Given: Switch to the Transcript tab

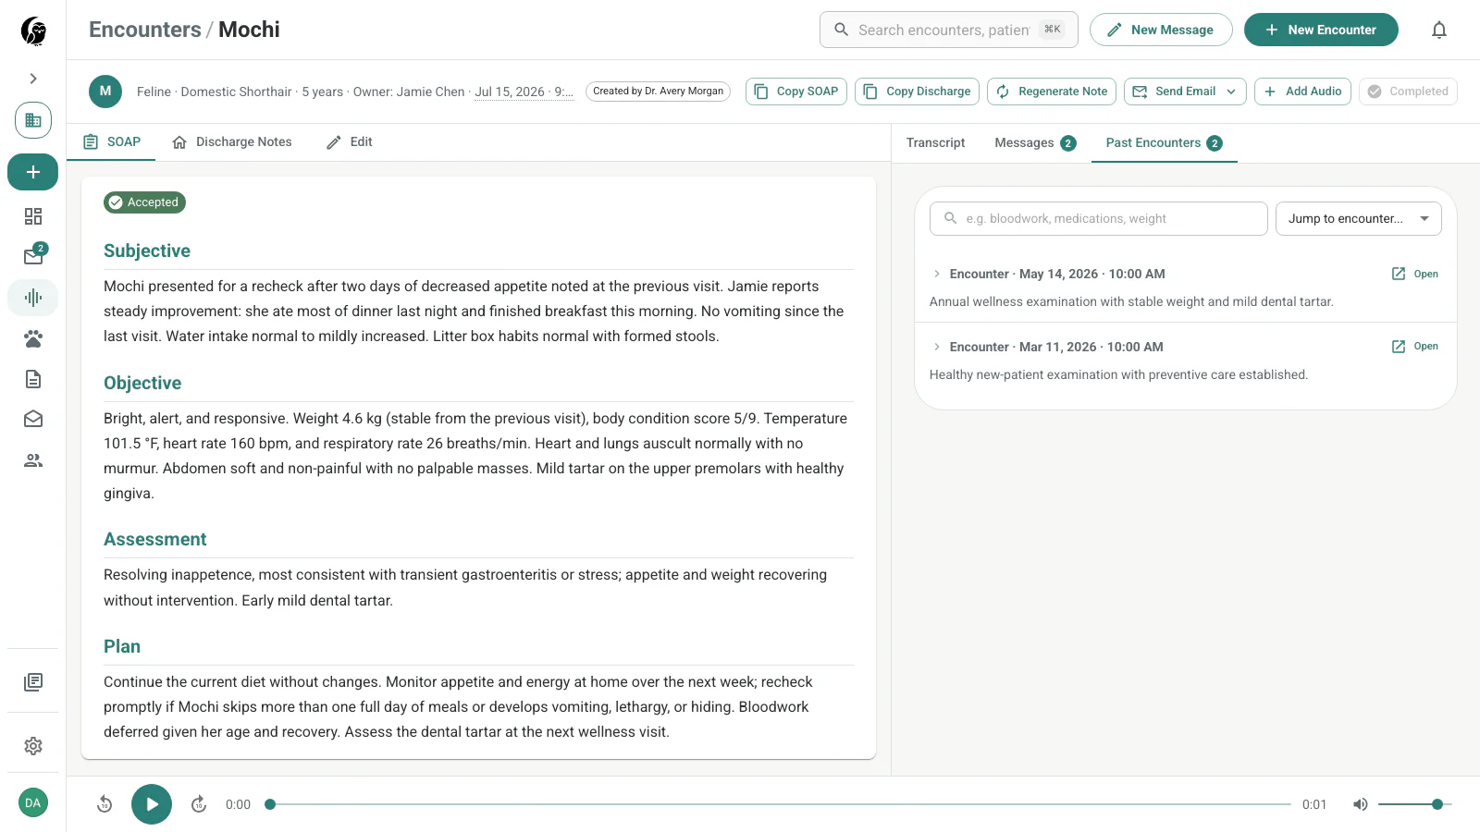Looking at the screenshot, I should coord(935,143).
